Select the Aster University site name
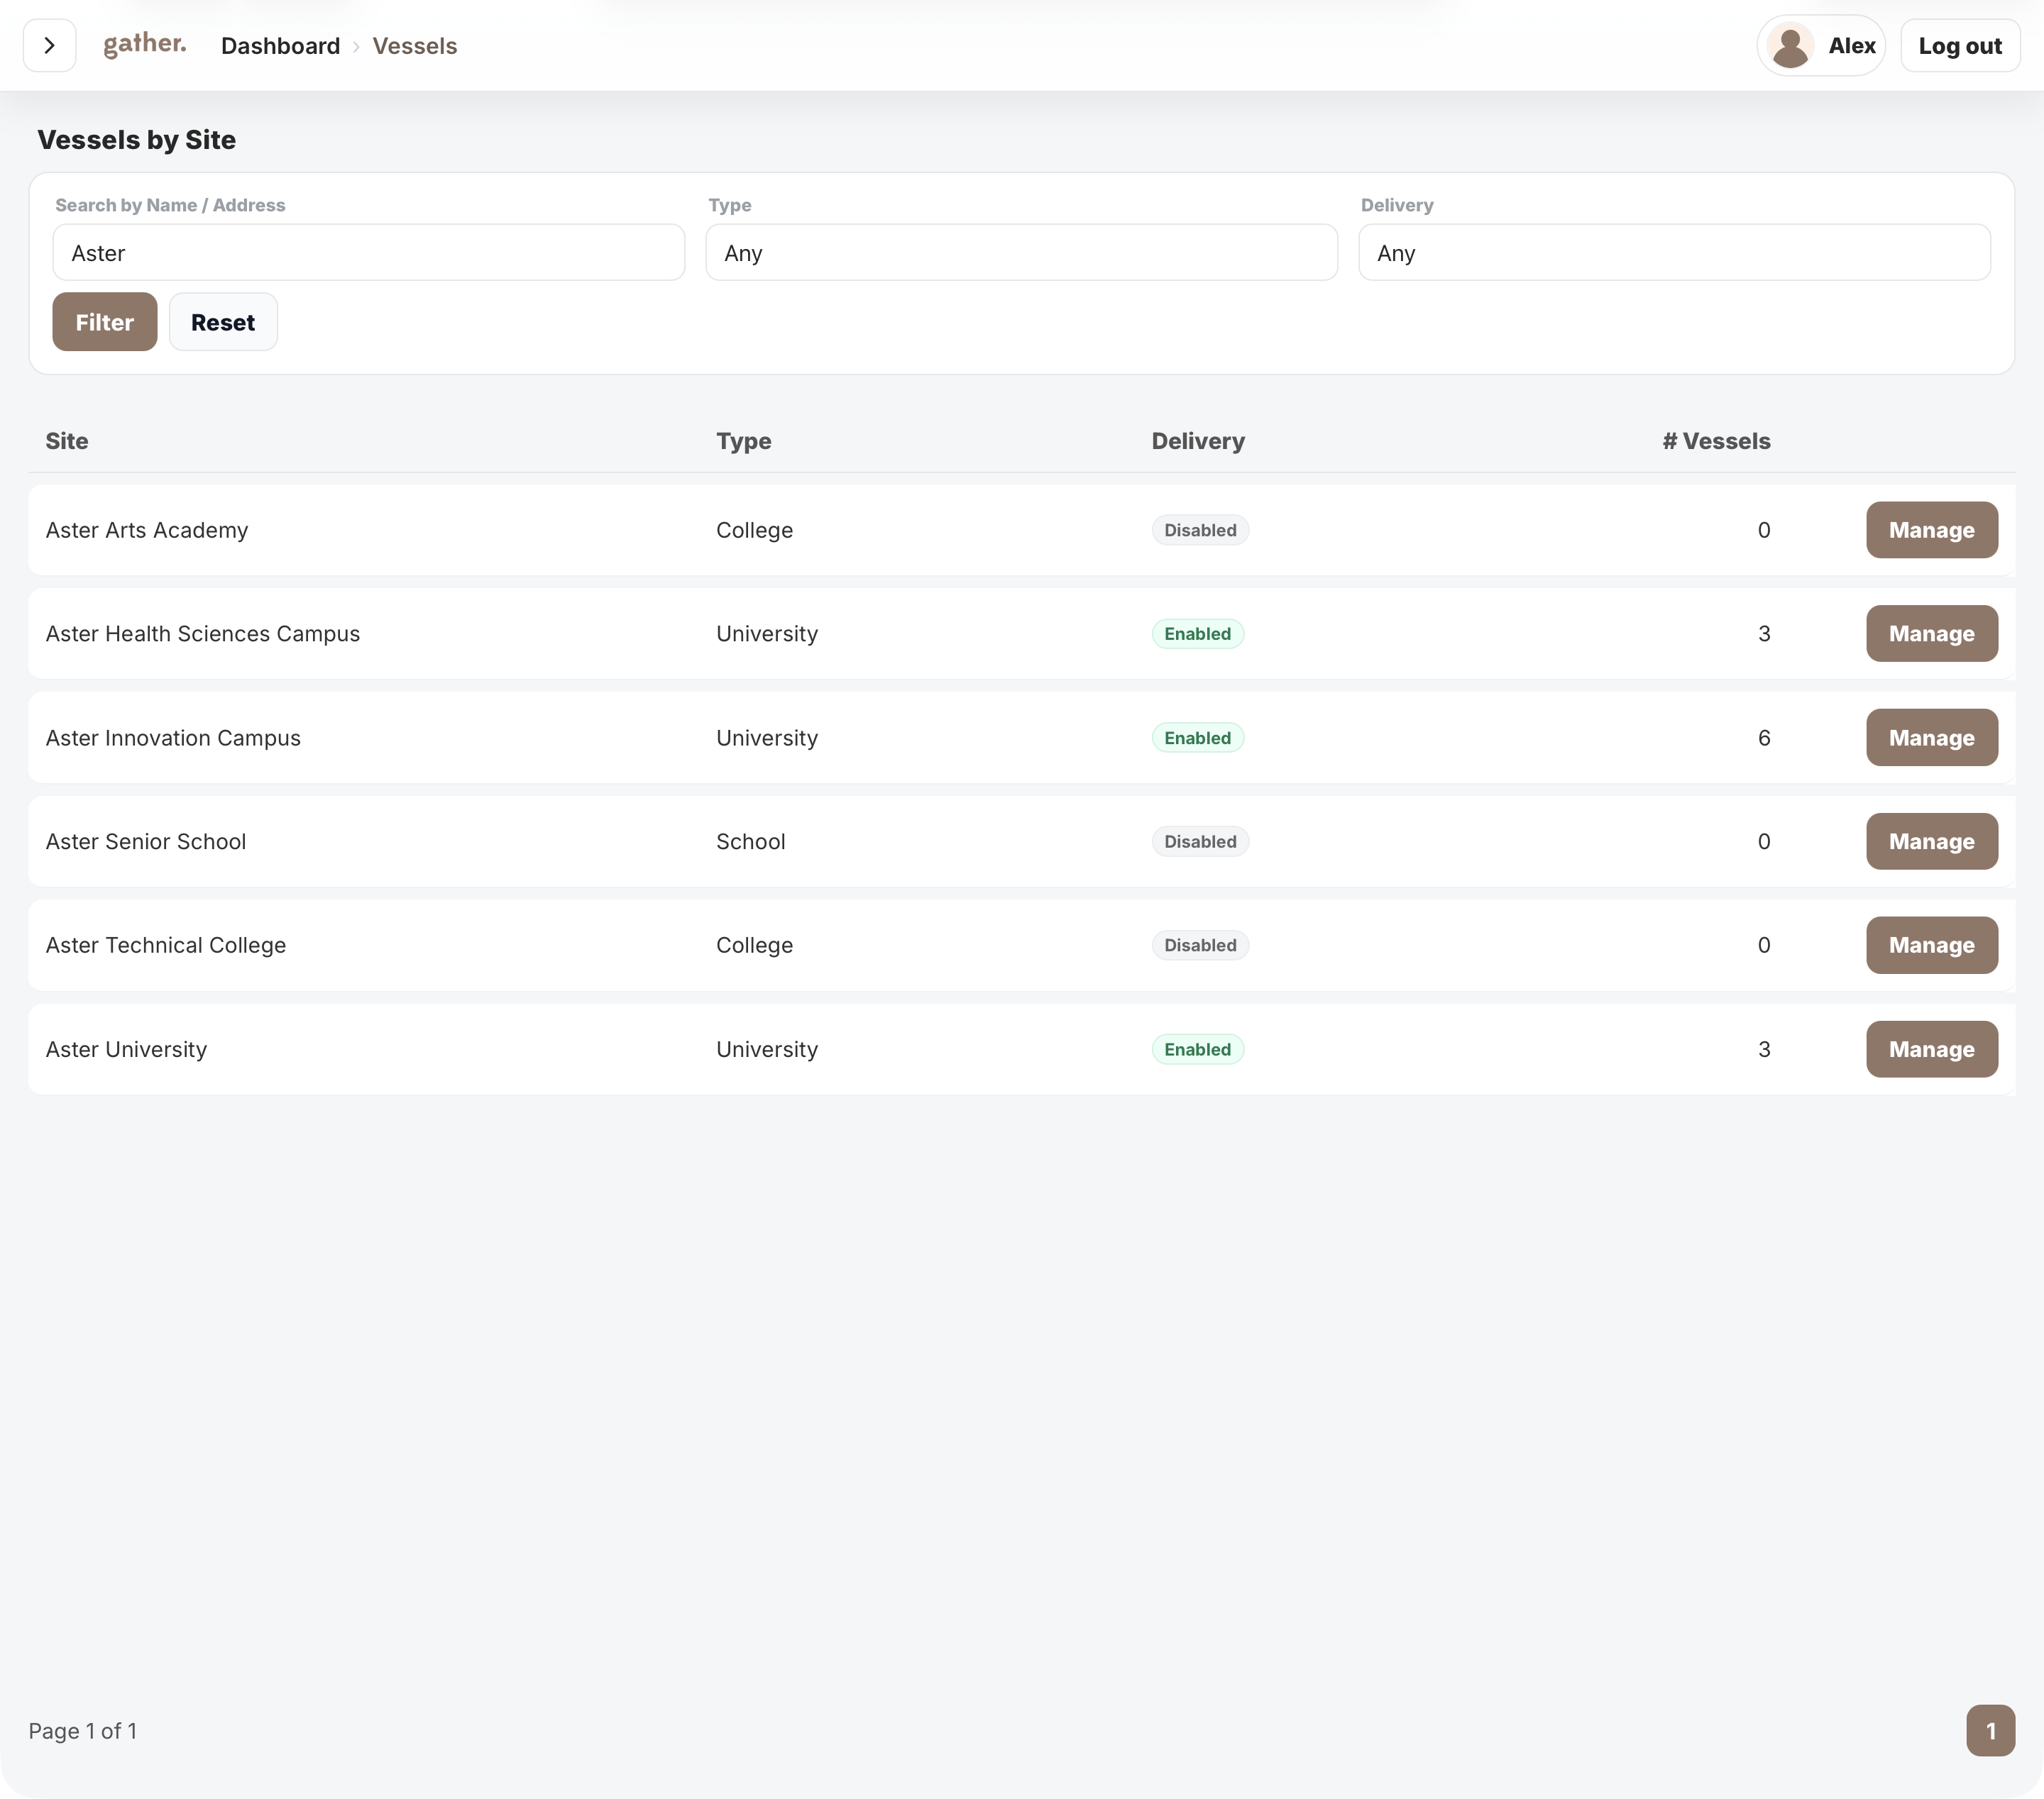2044x1799 pixels. coord(126,1049)
